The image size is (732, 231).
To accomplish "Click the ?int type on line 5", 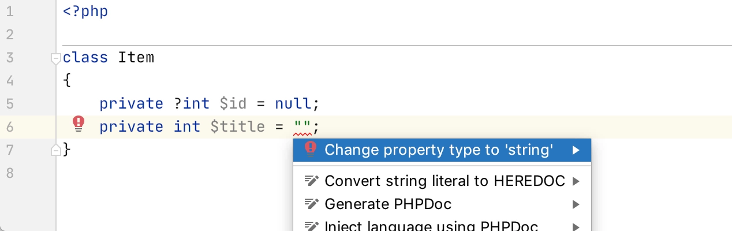I will tap(192, 104).
